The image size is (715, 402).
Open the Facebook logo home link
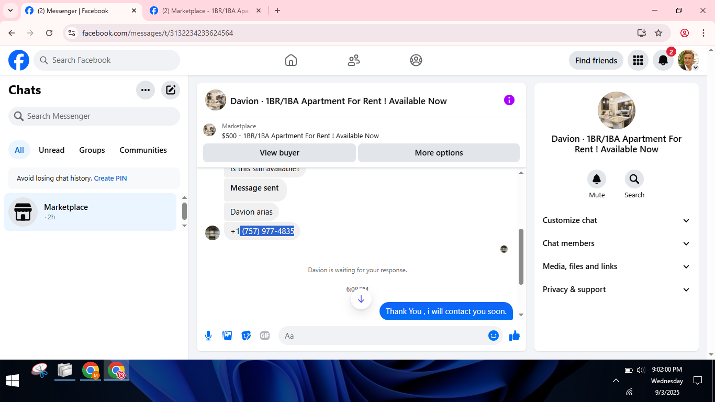pyautogui.click(x=19, y=60)
